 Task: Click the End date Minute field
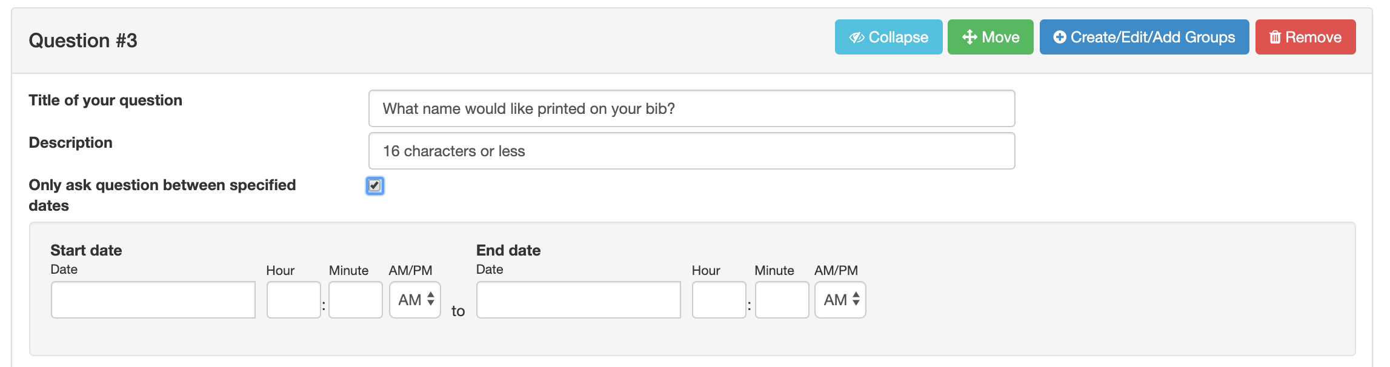pyautogui.click(x=782, y=300)
